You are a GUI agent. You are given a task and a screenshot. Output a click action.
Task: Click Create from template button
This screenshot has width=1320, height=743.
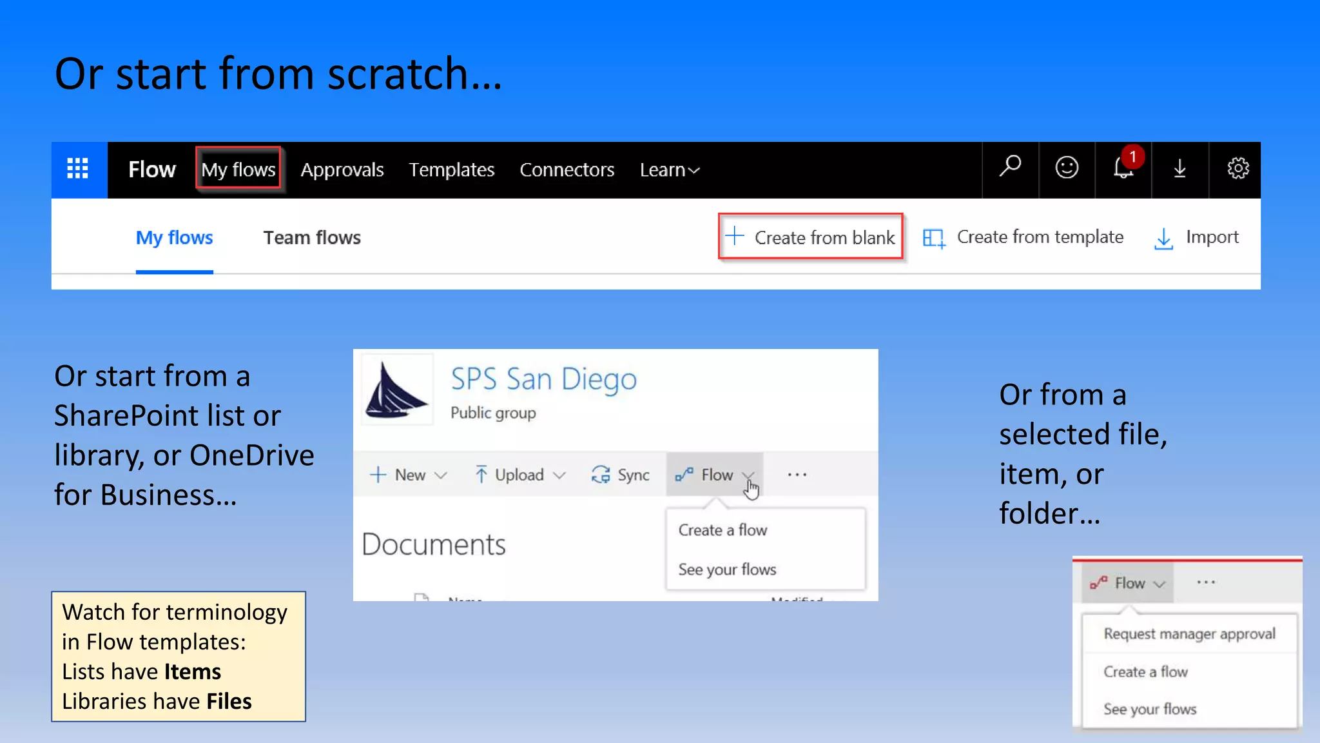[x=1023, y=237]
